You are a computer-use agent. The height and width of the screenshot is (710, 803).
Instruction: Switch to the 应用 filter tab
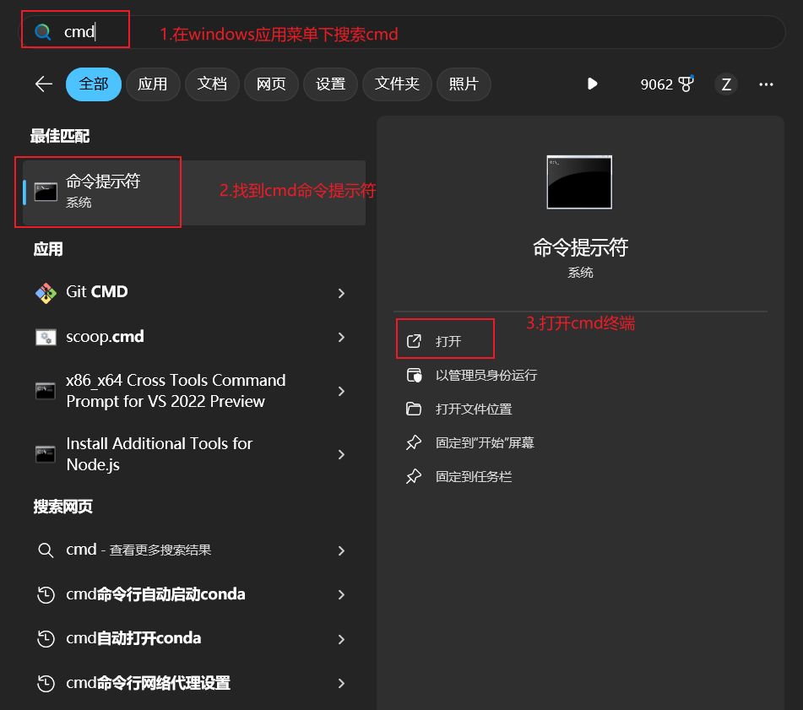(153, 84)
